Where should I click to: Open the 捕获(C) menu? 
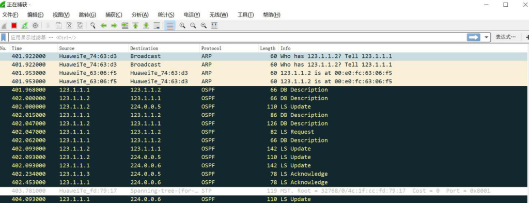[114, 15]
